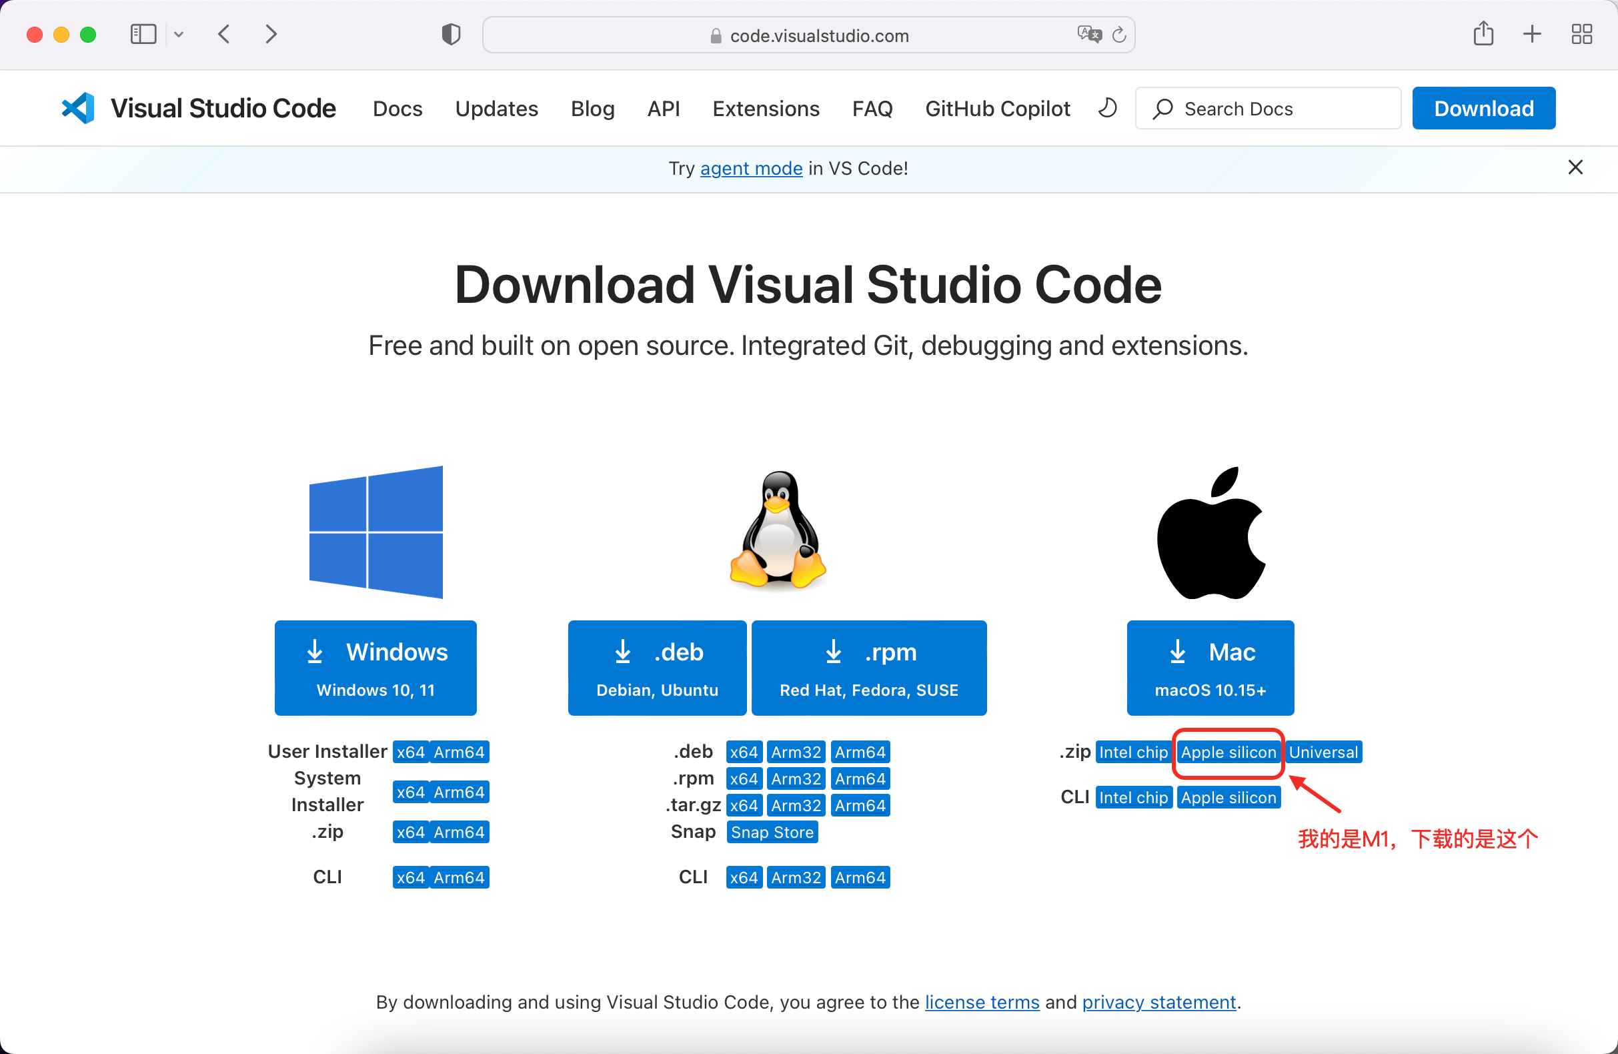The width and height of the screenshot is (1618, 1054).
Task: Reload the page with refresh icon
Action: point(1119,35)
